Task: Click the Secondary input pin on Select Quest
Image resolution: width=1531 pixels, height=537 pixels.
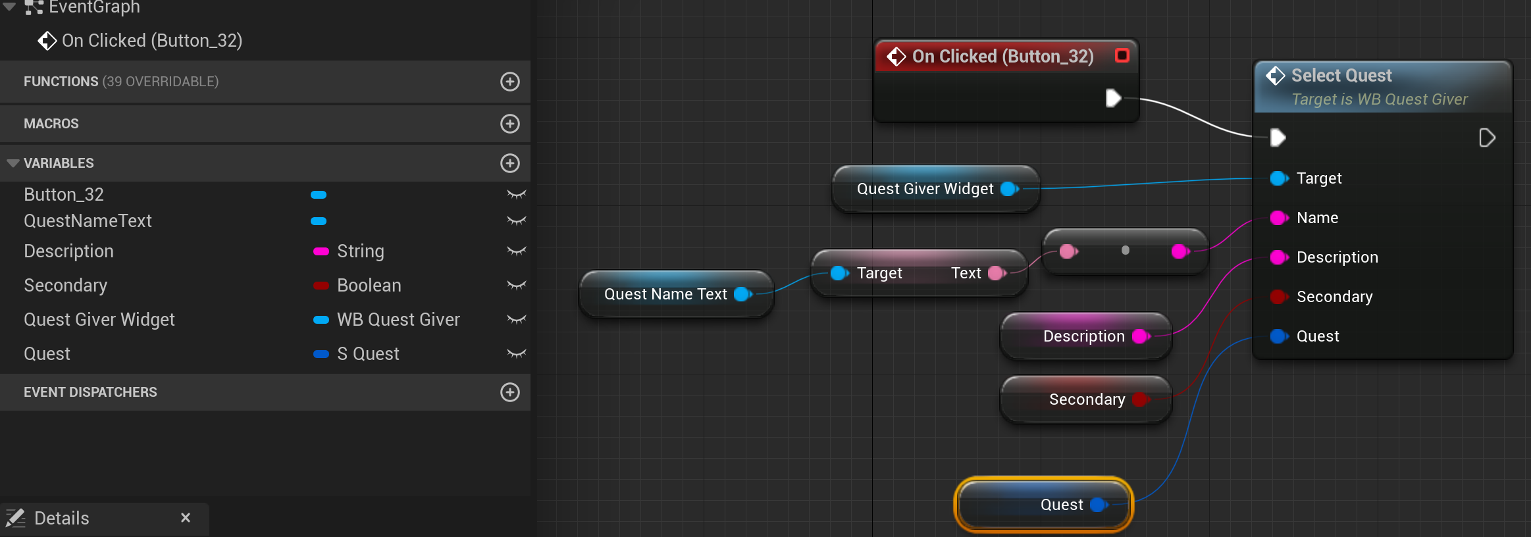Action: pyautogui.click(x=1279, y=297)
